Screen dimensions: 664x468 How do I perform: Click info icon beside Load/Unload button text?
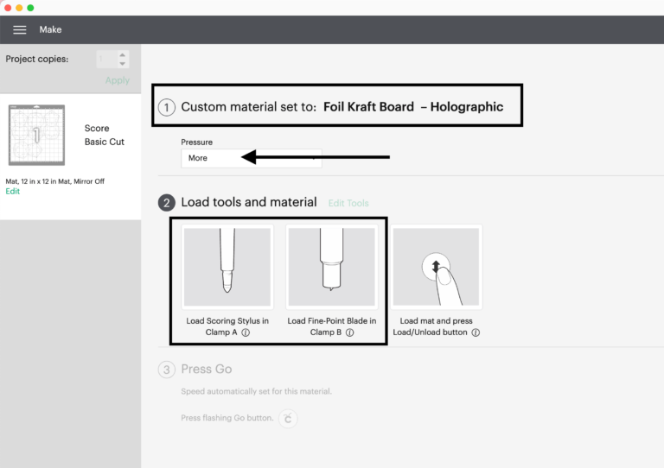pos(476,332)
